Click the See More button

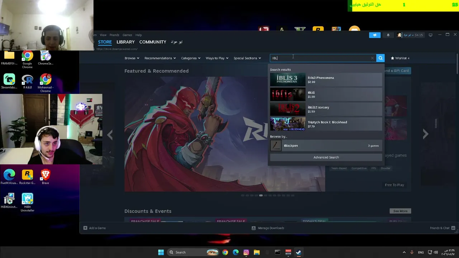click(400, 211)
